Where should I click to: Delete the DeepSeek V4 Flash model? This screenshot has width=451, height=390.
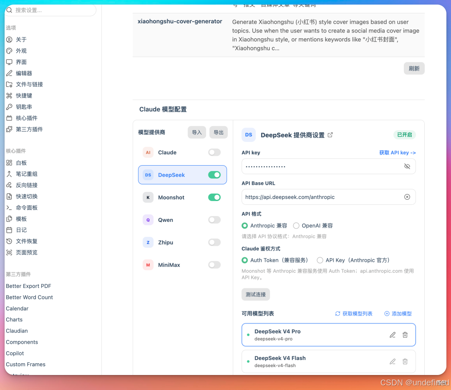[405, 362]
